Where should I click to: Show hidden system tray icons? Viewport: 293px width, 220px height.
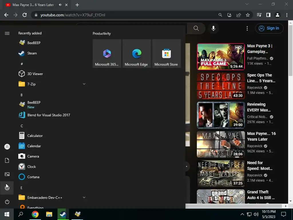click(x=242, y=214)
